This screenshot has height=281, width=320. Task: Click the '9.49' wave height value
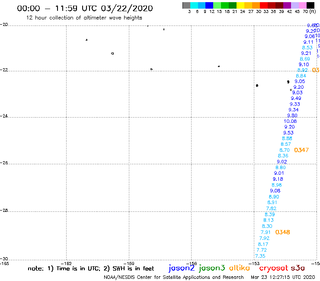click(x=296, y=99)
